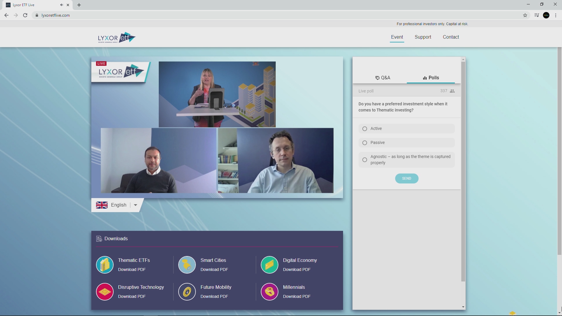Reload the page
The image size is (562, 316).
tap(25, 15)
